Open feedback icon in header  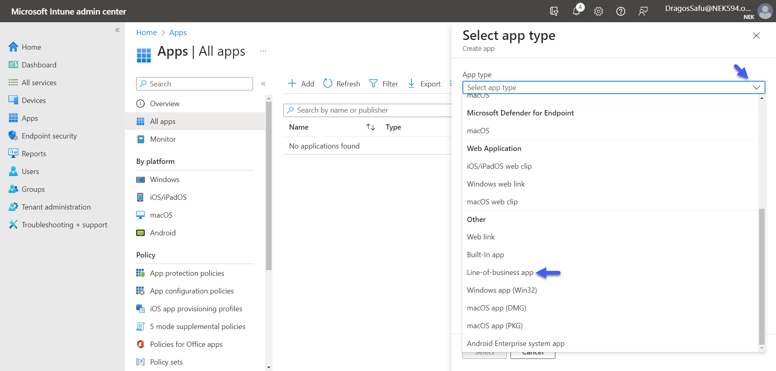point(643,11)
